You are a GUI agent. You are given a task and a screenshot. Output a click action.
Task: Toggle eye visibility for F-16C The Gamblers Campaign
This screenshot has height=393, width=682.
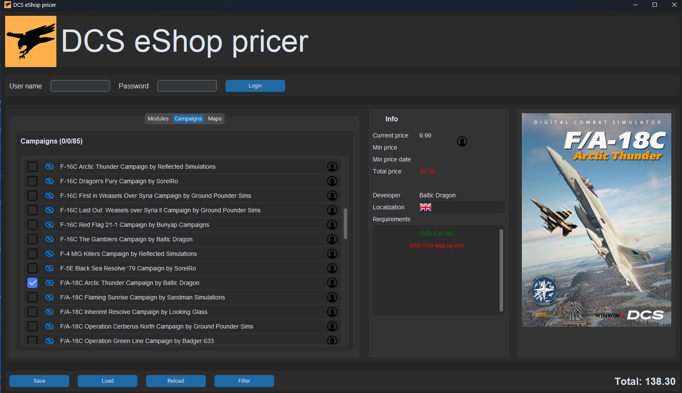click(50, 239)
